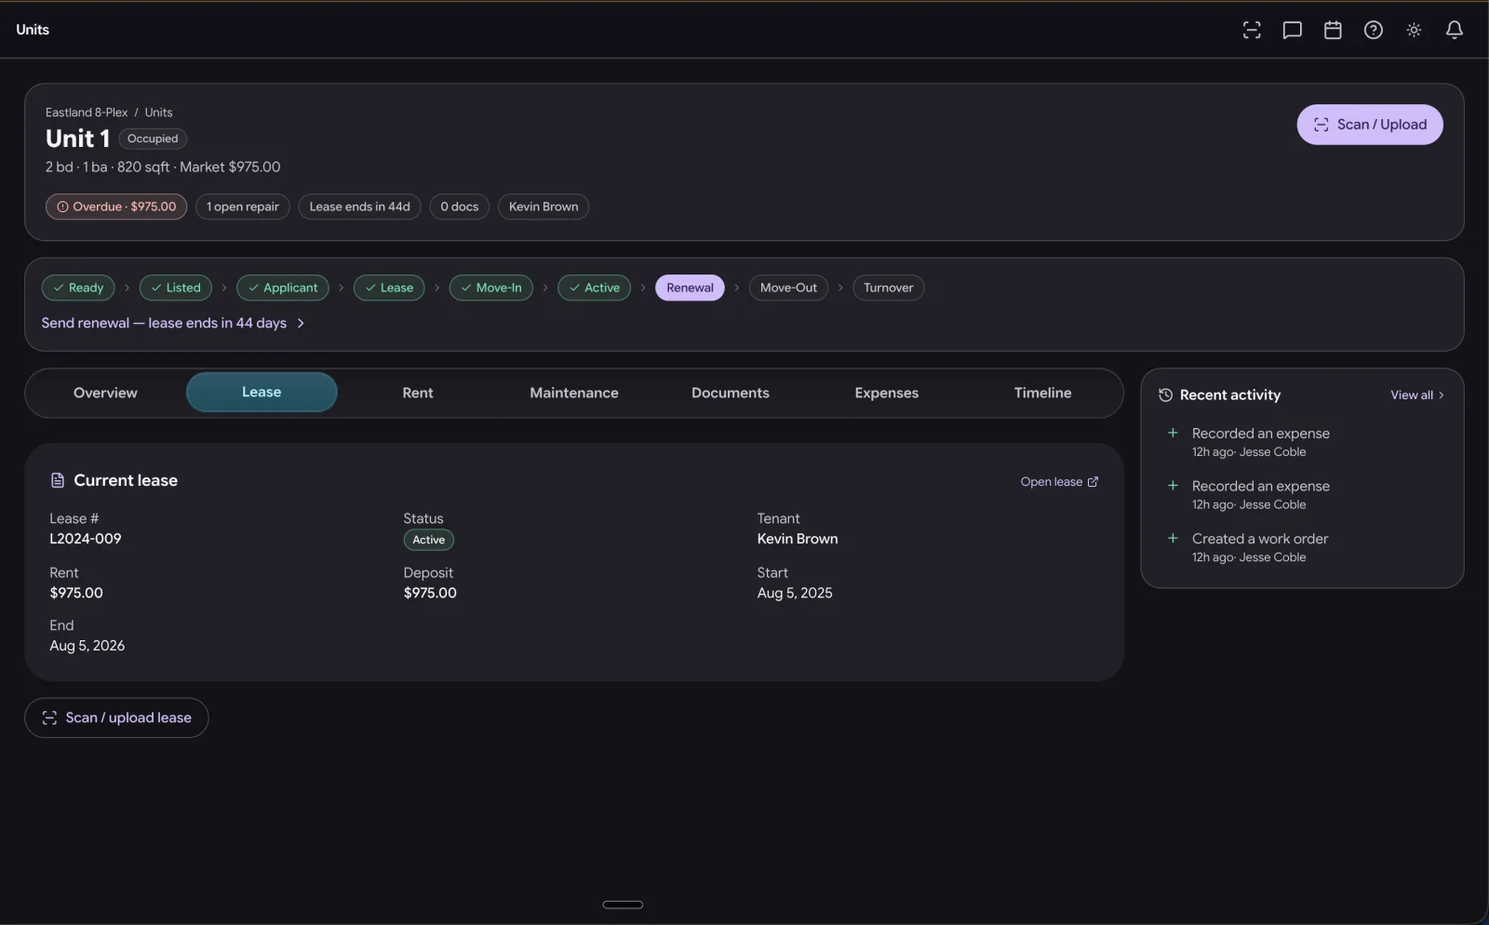1489x925 pixels.
Task: Click View all in Recent activity
Action: [1417, 395]
